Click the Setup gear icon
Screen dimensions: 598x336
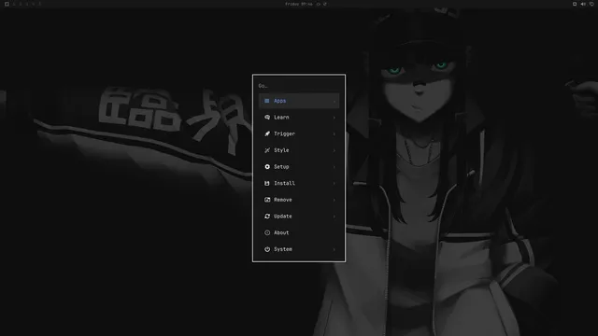click(x=267, y=166)
